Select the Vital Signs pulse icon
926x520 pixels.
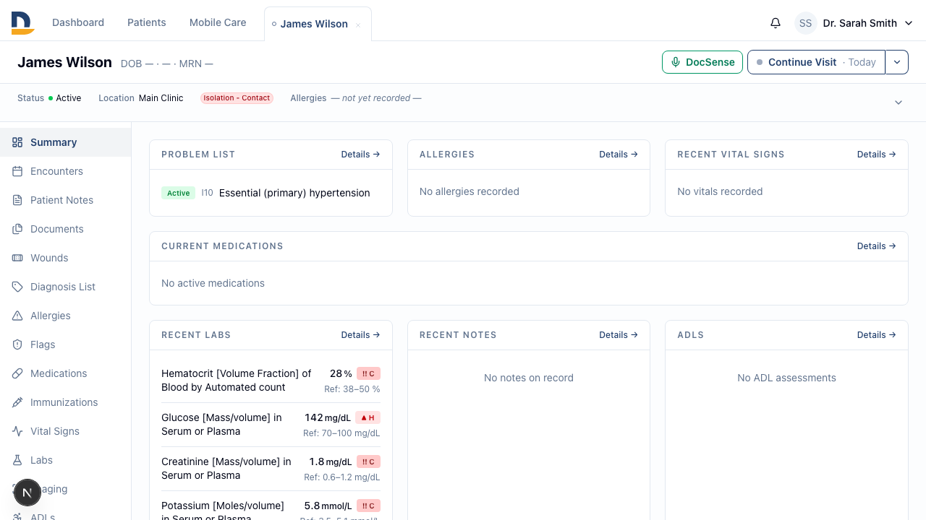point(17,431)
